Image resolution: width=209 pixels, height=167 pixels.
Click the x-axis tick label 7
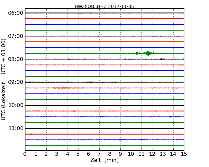(99, 154)
